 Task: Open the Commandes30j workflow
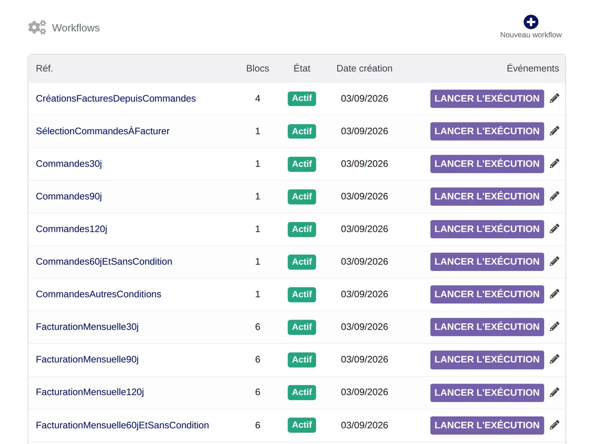click(x=69, y=164)
